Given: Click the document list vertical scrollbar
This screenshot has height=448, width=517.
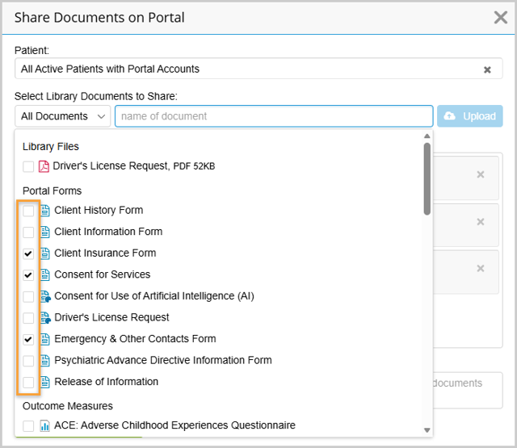Looking at the screenshot, I should (x=427, y=178).
